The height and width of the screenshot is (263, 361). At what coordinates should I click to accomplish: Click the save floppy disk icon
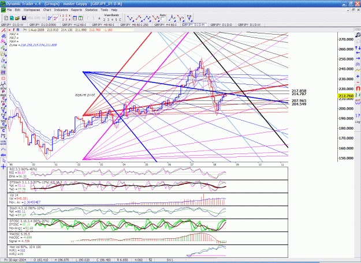pos(24,18)
